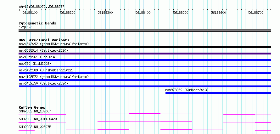Click the right arrowhead of the coordinate ruler
The width and height of the screenshot is (280, 134).
coord(270,10)
